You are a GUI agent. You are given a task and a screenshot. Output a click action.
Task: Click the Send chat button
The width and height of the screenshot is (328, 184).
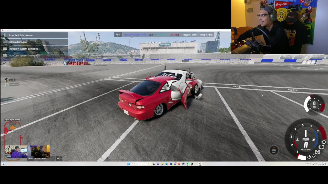coord(30,158)
